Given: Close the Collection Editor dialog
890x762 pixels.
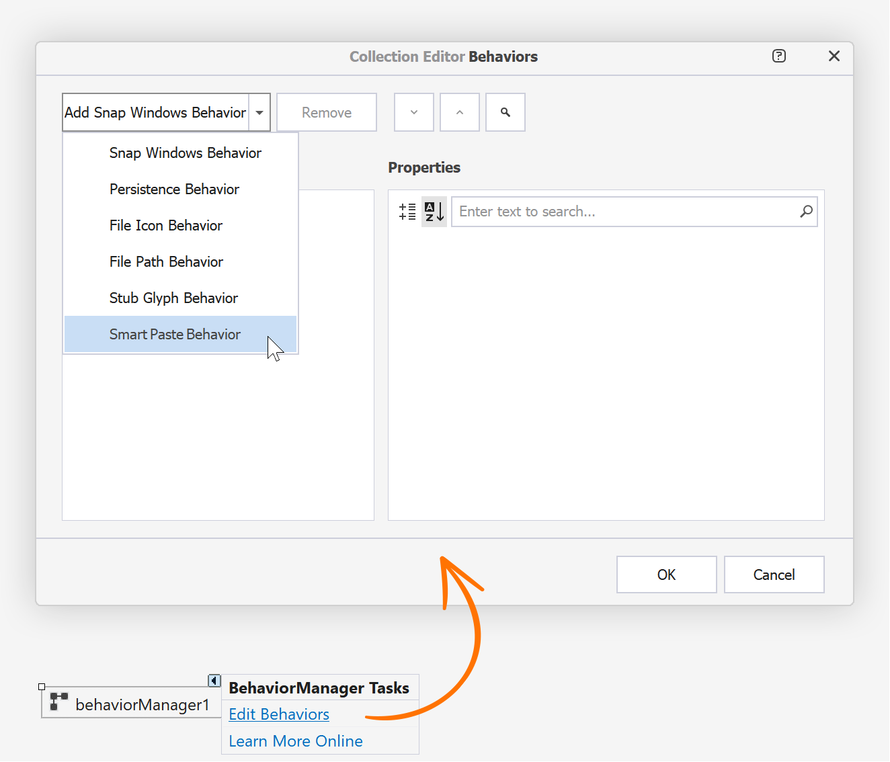Looking at the screenshot, I should [834, 56].
